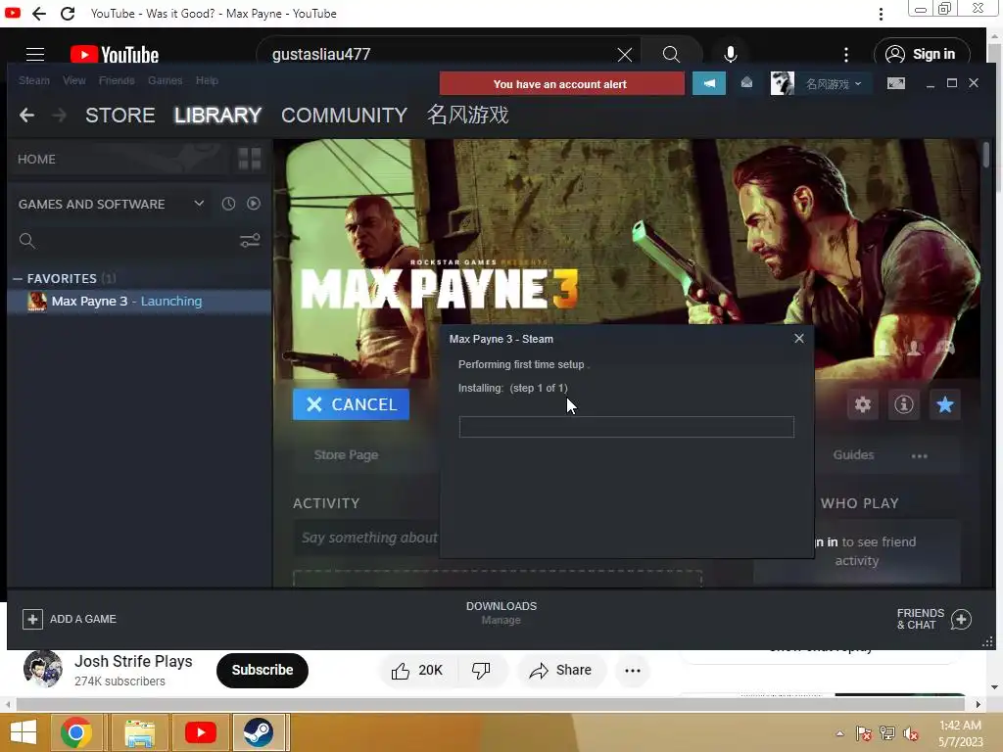Expand GAMES AND SOFTWARE filter dropdown
This screenshot has width=1003, height=752.
pos(199,204)
